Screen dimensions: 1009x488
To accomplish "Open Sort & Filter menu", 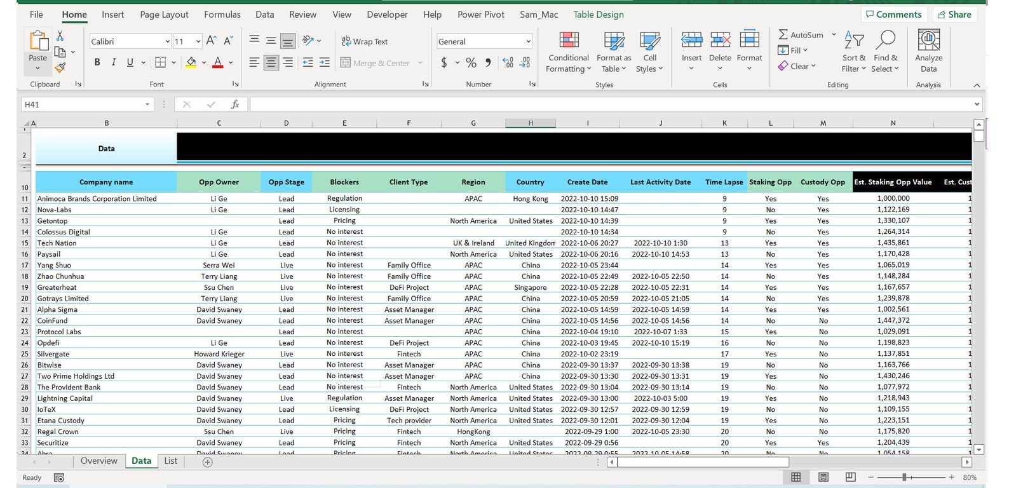I will (854, 51).
